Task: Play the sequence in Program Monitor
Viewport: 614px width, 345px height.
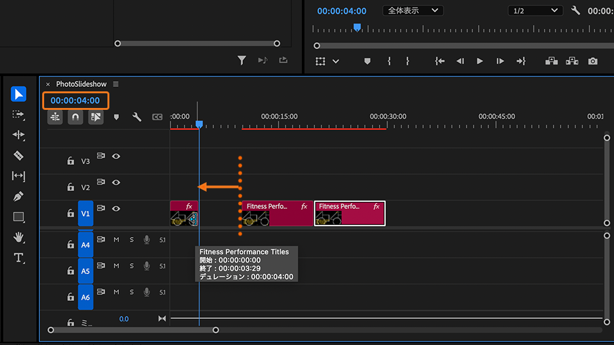Action: [480, 61]
